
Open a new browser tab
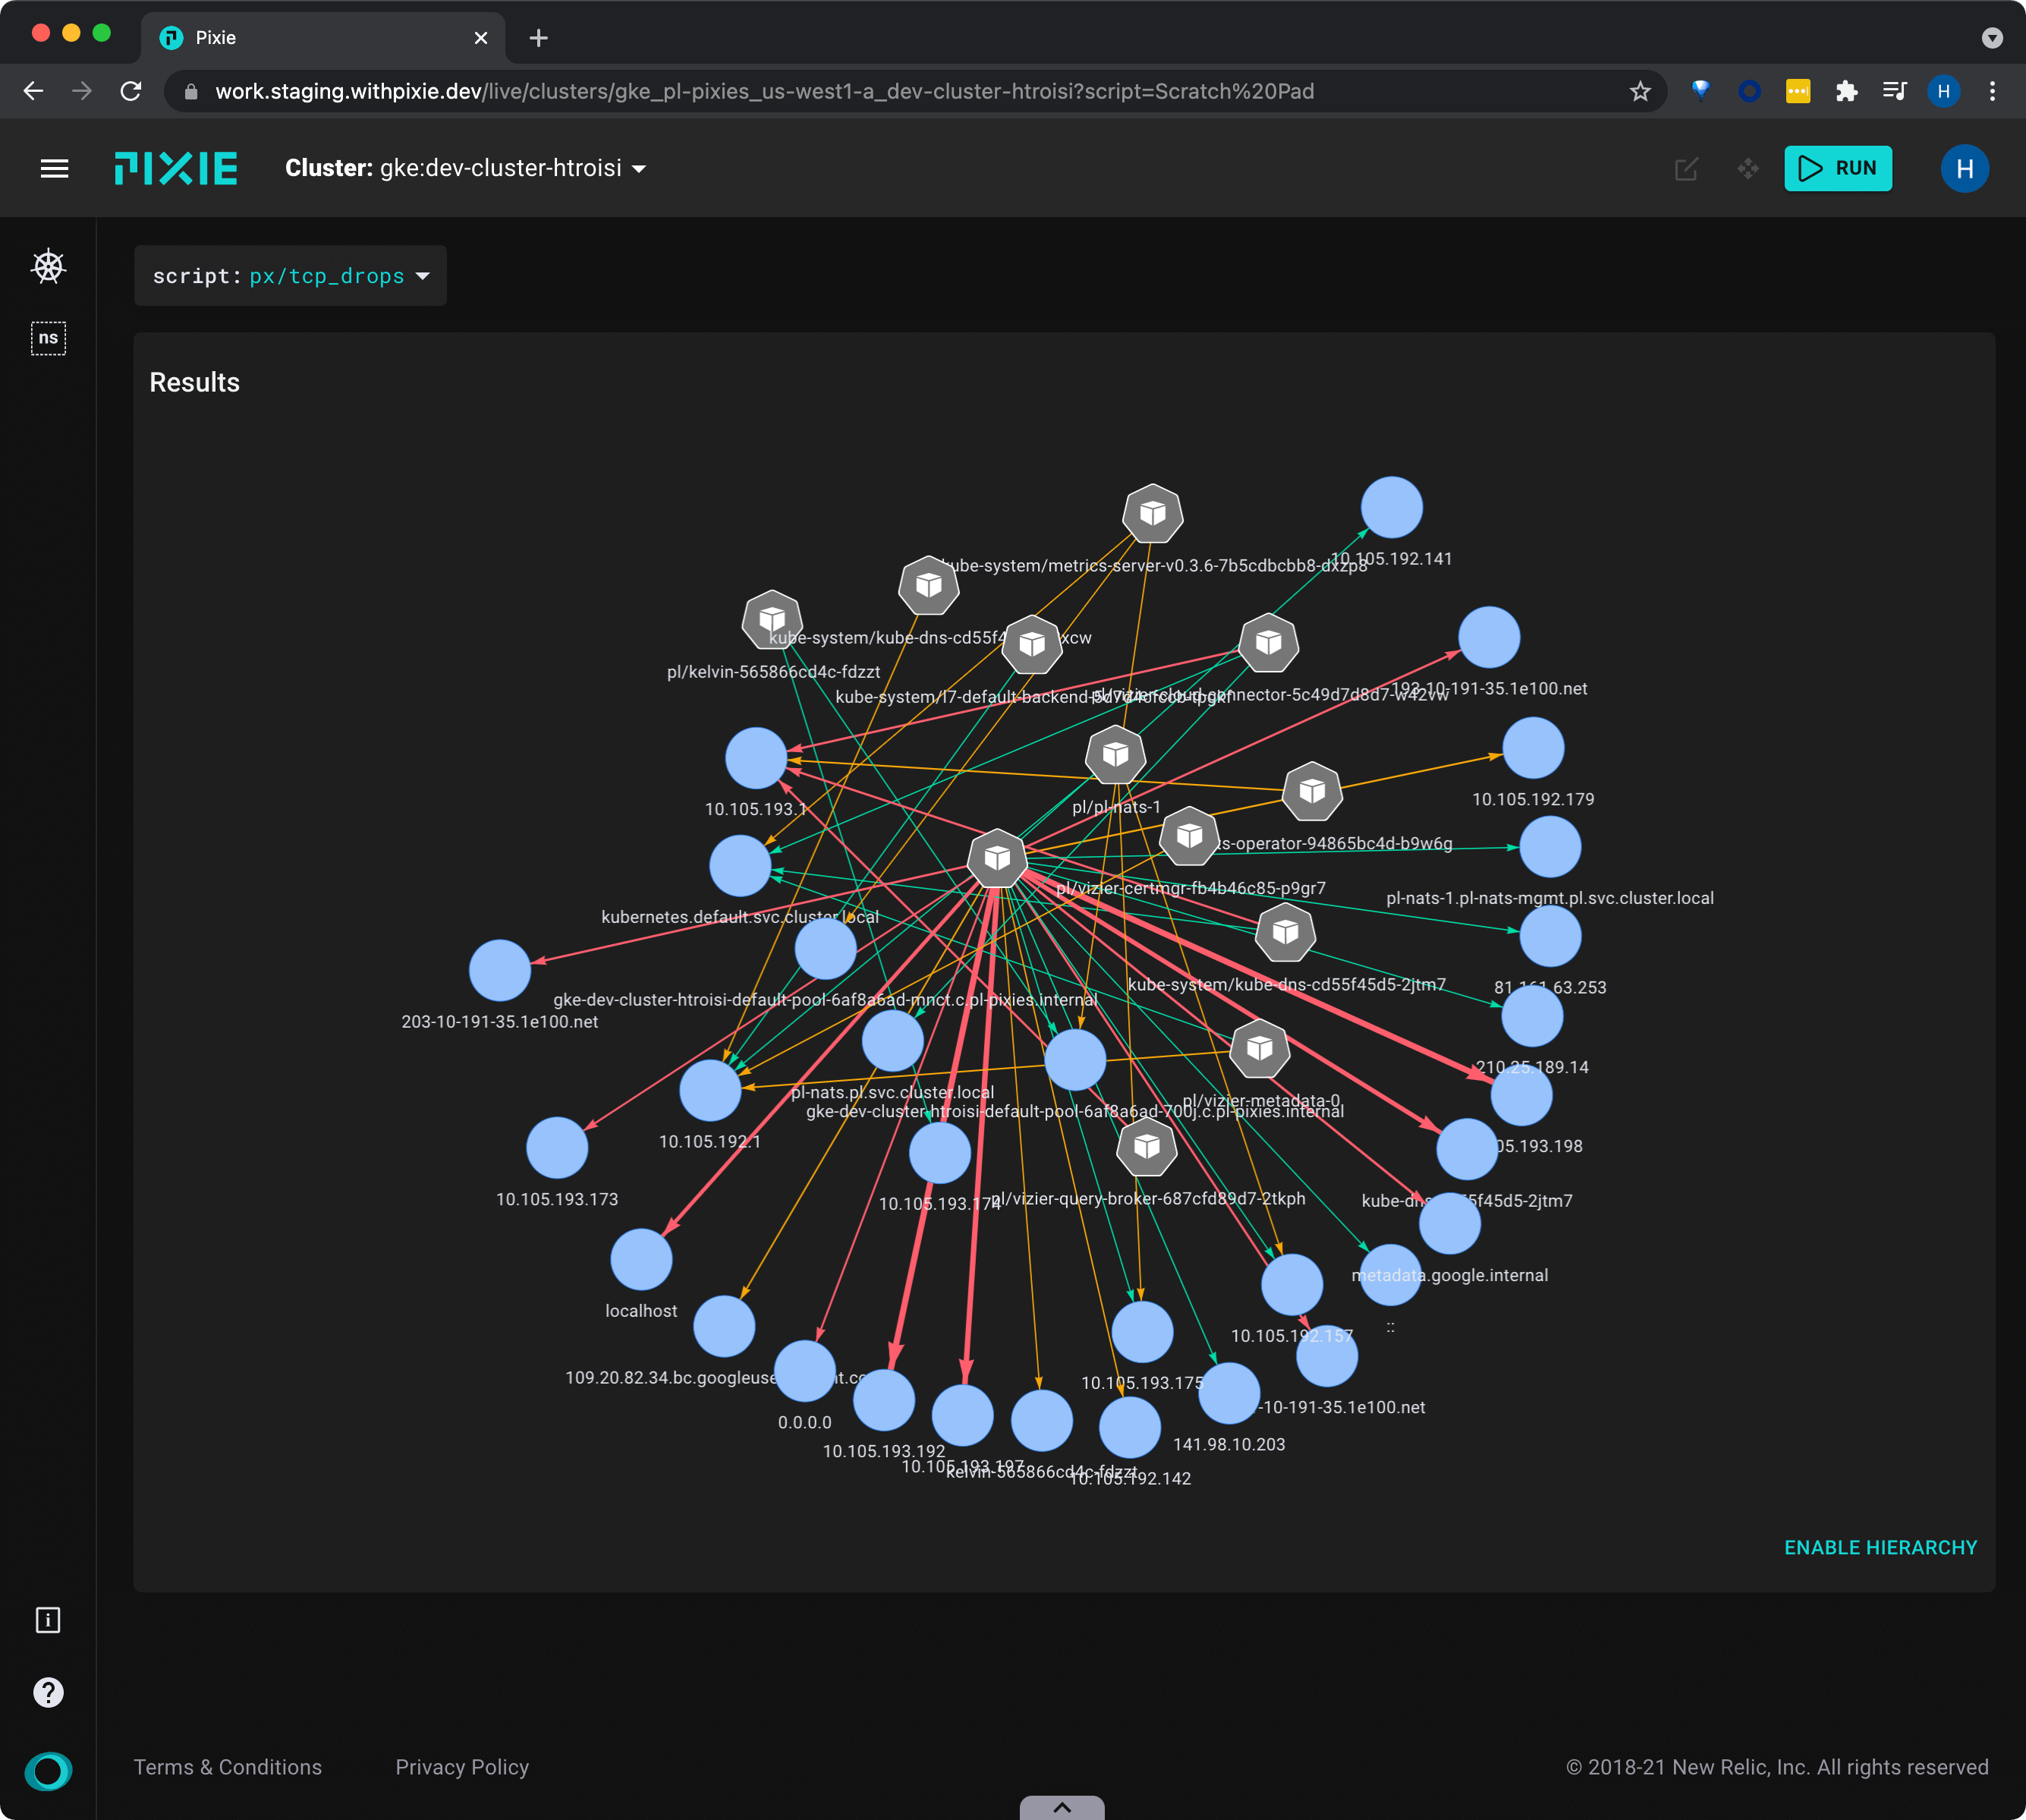click(538, 38)
